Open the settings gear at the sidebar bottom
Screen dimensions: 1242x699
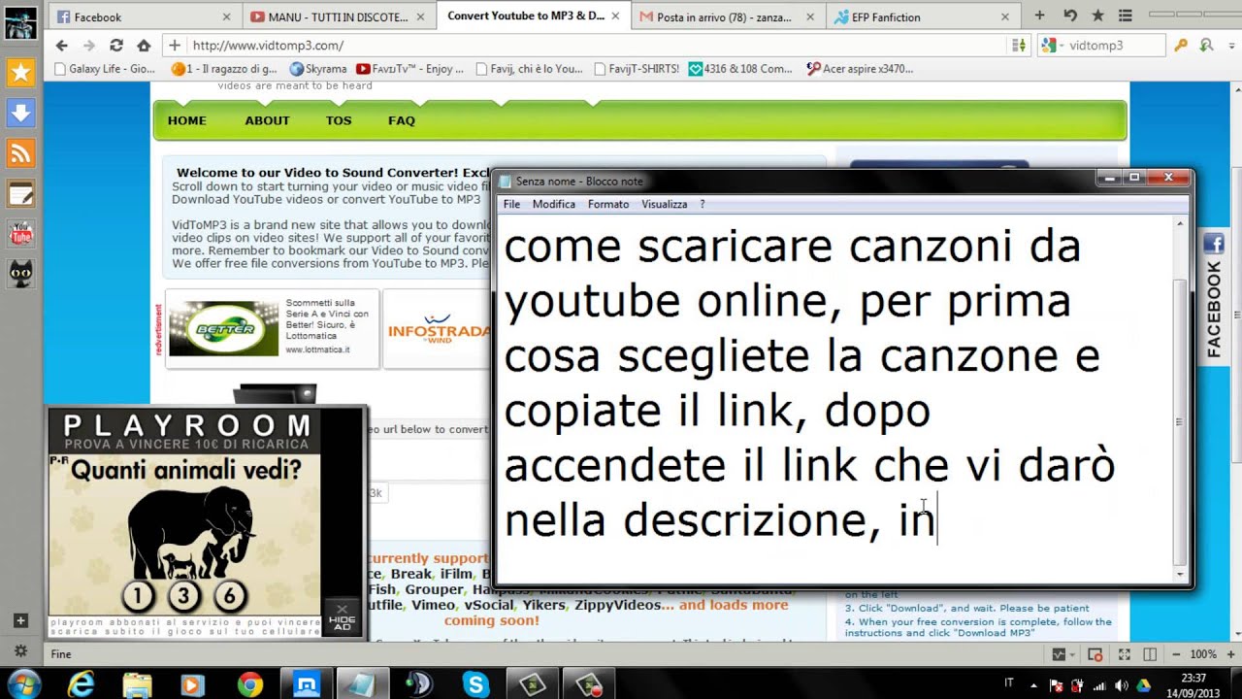click(x=20, y=650)
